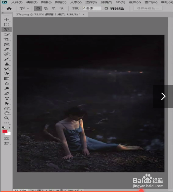Click the red foreground color swatch
The image size is (173, 192).
(x=5, y=131)
